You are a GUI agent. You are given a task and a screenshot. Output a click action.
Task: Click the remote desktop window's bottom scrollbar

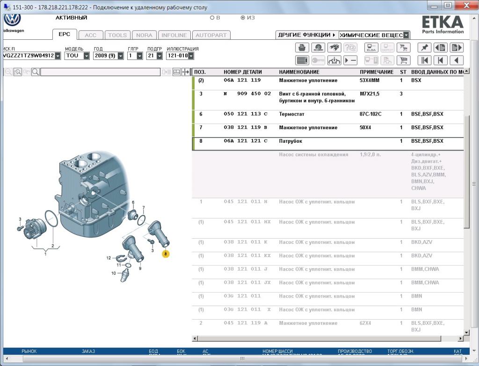click(x=242, y=359)
